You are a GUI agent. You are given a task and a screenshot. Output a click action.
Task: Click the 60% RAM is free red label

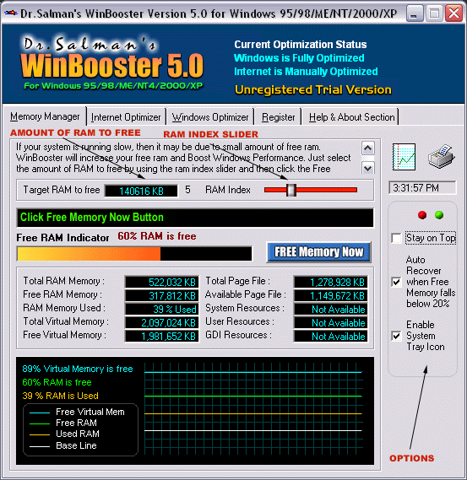coord(157,236)
